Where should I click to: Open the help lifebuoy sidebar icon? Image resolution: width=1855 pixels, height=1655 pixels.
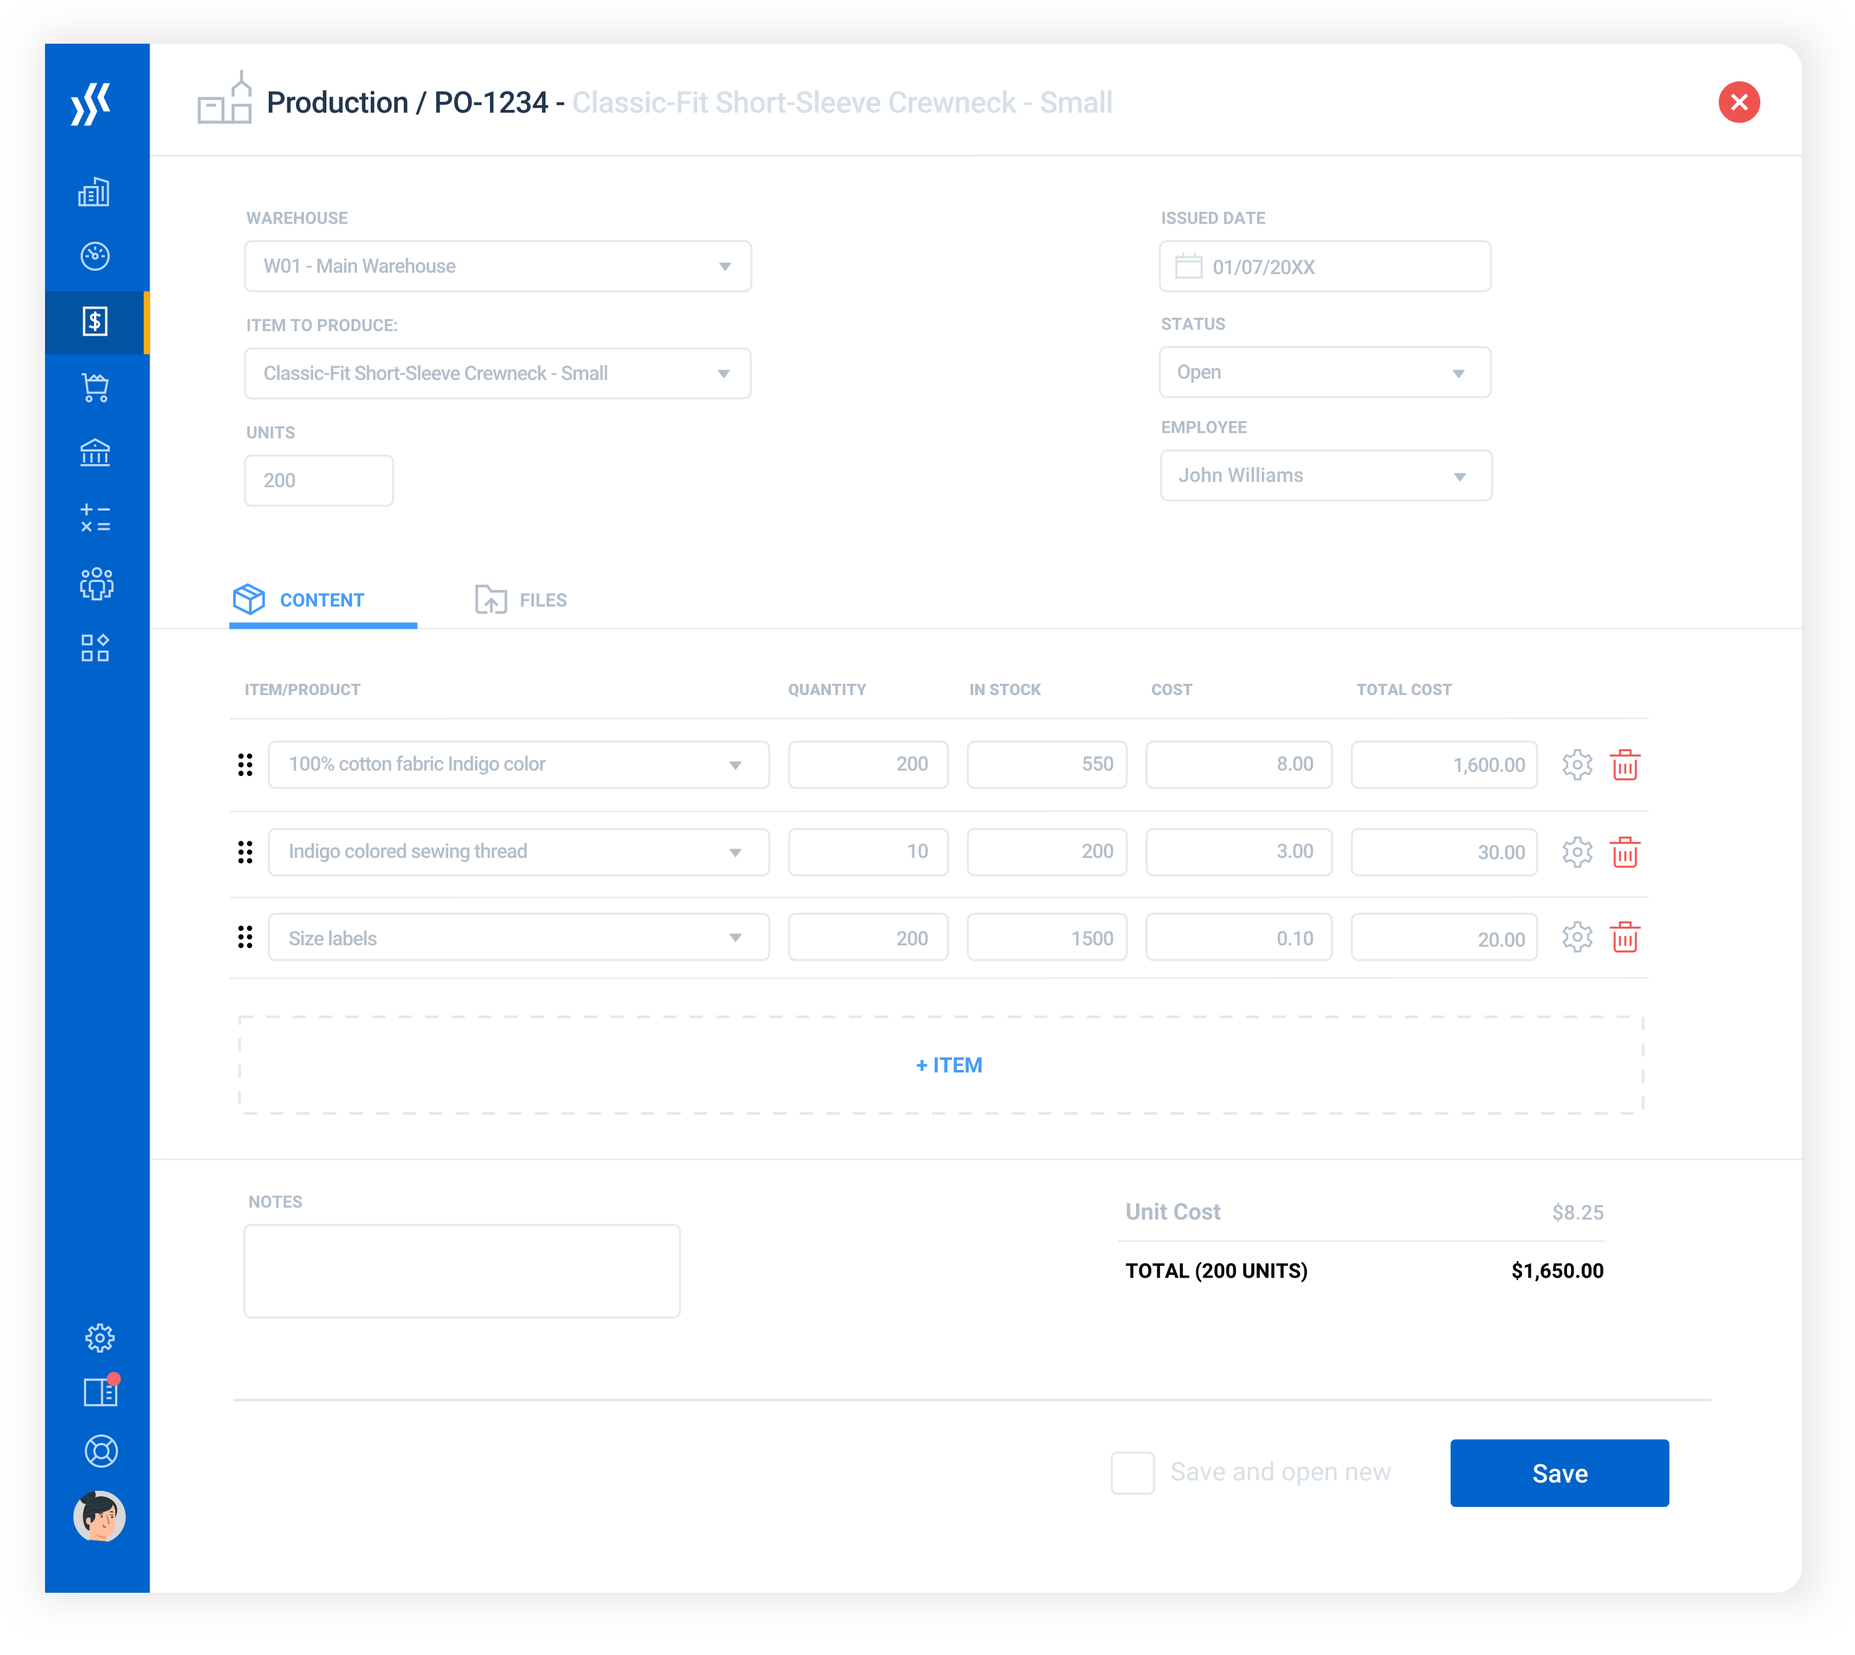tap(100, 1450)
